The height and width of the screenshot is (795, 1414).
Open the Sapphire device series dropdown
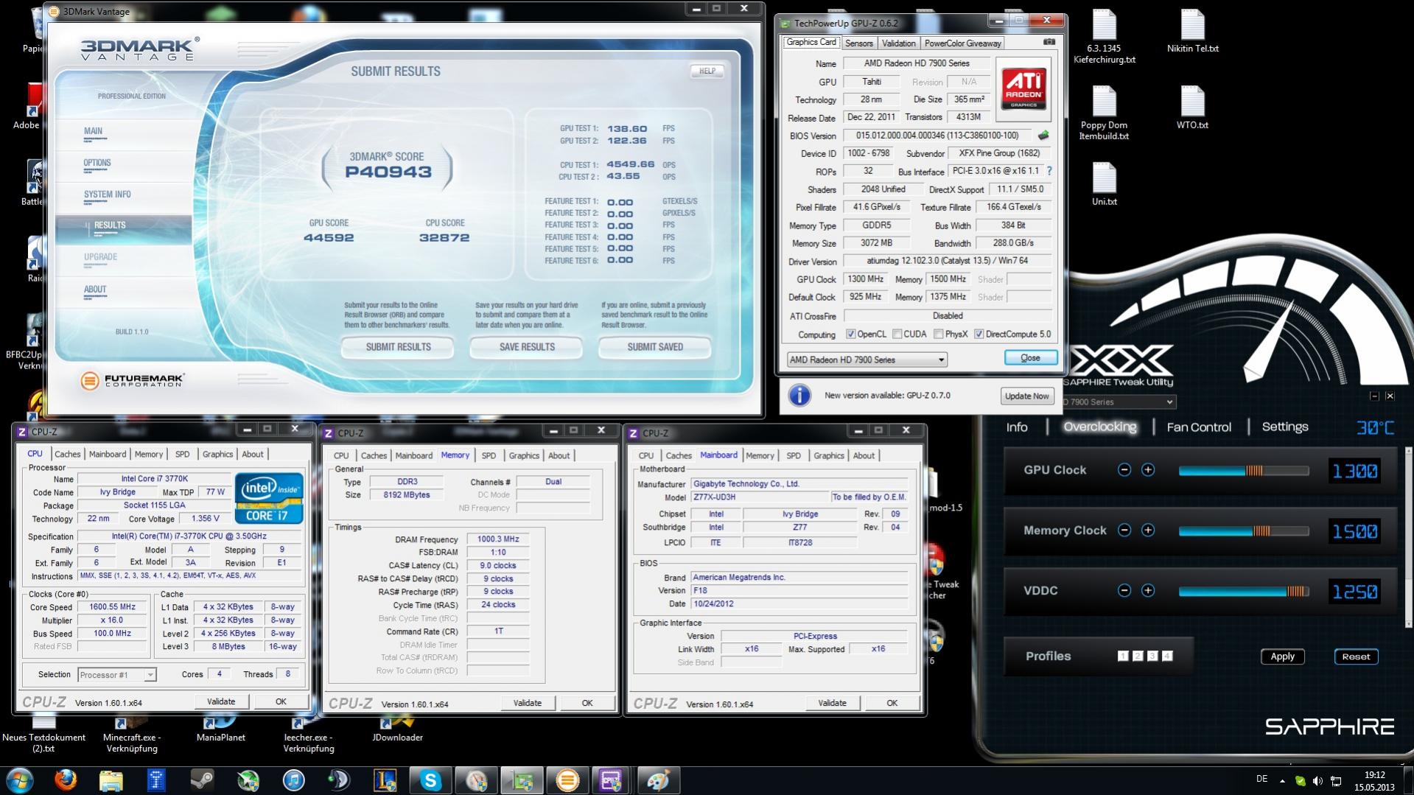point(1119,402)
